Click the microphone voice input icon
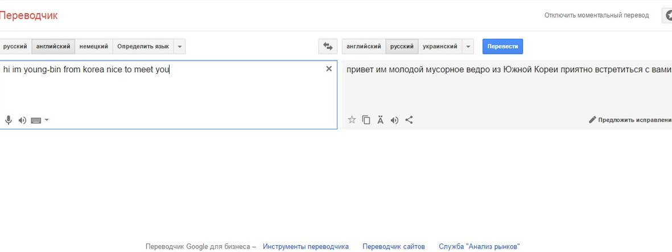This screenshot has width=672, height=252. pos(9,120)
